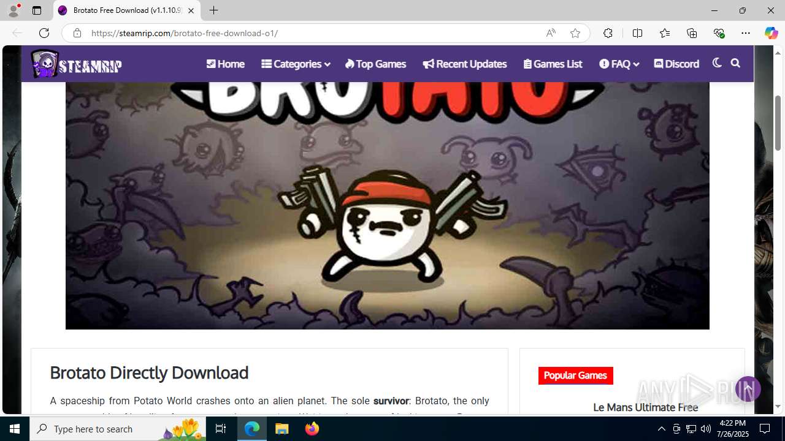Open browser Extensions icon

[608, 33]
